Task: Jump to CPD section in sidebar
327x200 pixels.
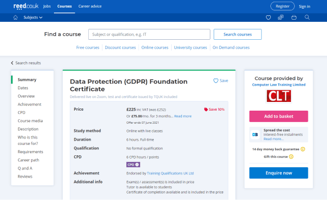Action: (x=21, y=113)
